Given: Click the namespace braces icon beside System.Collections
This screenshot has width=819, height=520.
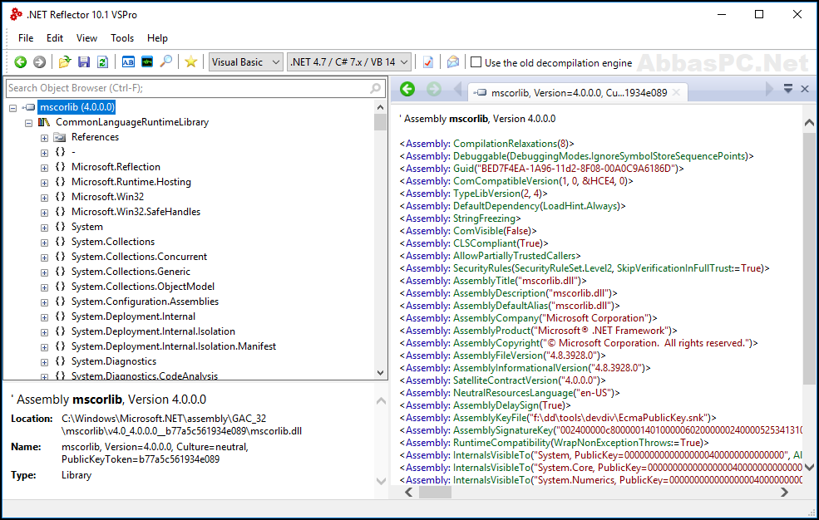Looking at the screenshot, I should coord(60,242).
